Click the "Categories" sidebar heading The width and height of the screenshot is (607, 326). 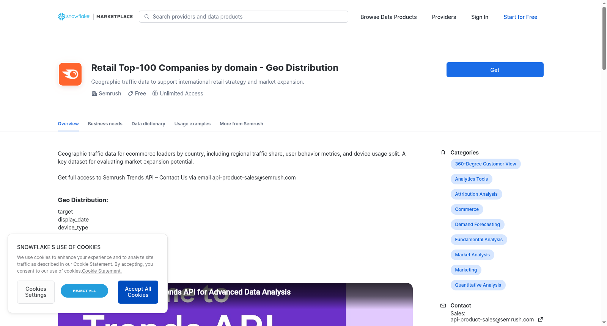[x=464, y=153]
